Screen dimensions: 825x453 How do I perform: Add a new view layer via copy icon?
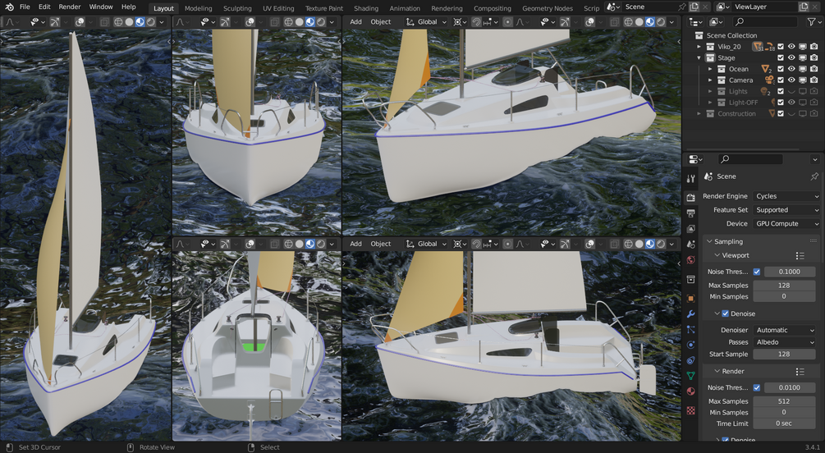803,7
